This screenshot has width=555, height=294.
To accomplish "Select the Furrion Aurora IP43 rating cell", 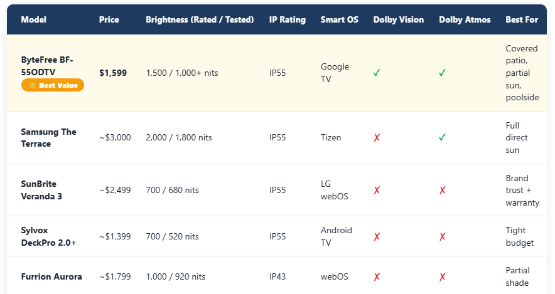I will point(277,276).
